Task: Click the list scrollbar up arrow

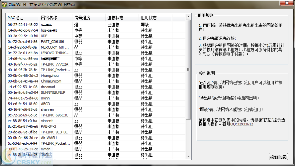Action: [188, 17]
